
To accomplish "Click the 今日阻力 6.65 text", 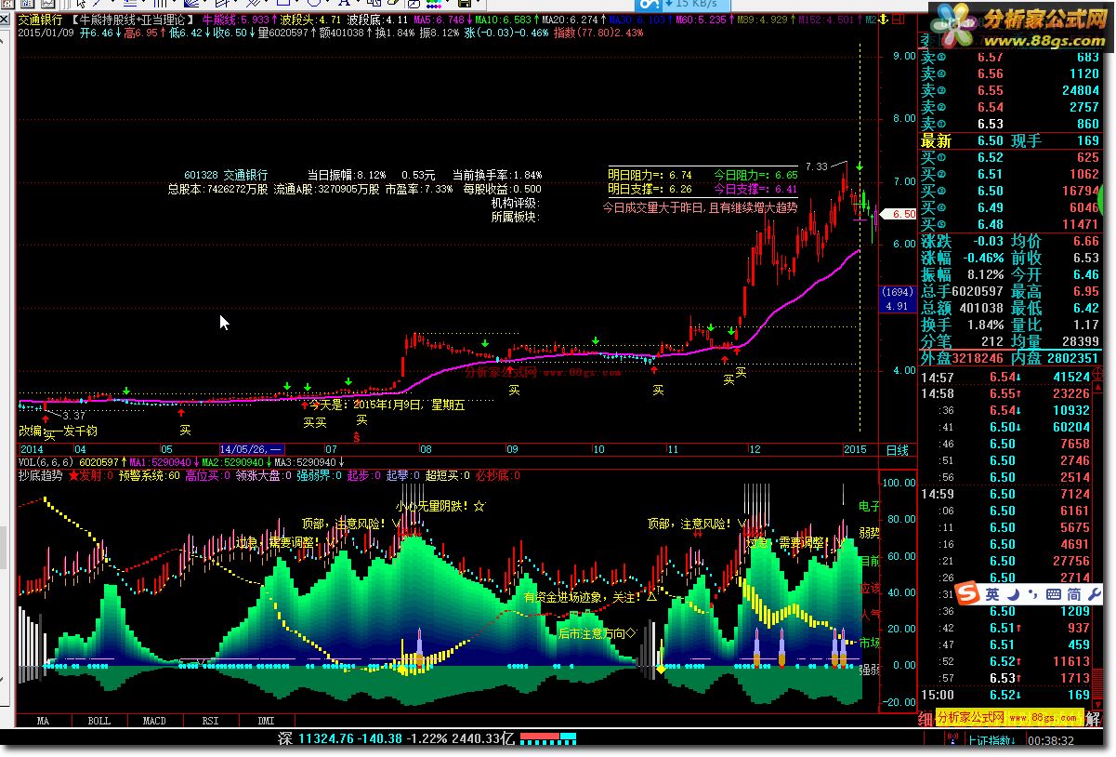I will [x=755, y=175].
